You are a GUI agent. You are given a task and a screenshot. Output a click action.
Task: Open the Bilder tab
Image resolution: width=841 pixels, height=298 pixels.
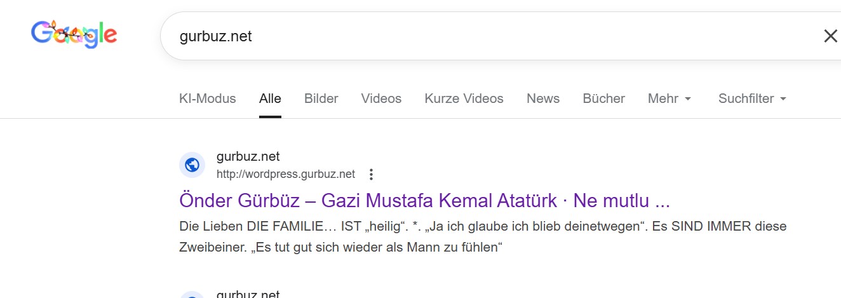[x=321, y=98]
